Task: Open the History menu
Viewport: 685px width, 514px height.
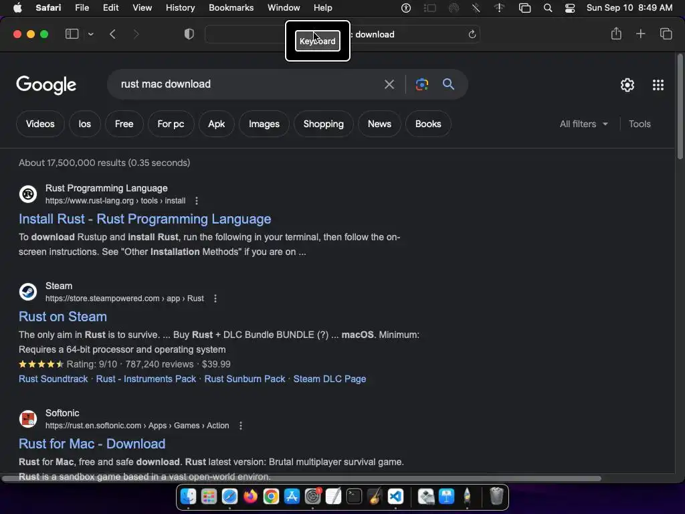Action: 180,7
